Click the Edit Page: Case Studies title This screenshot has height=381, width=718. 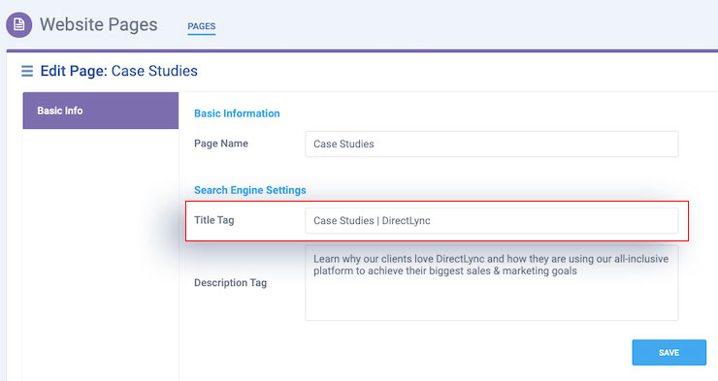point(119,71)
